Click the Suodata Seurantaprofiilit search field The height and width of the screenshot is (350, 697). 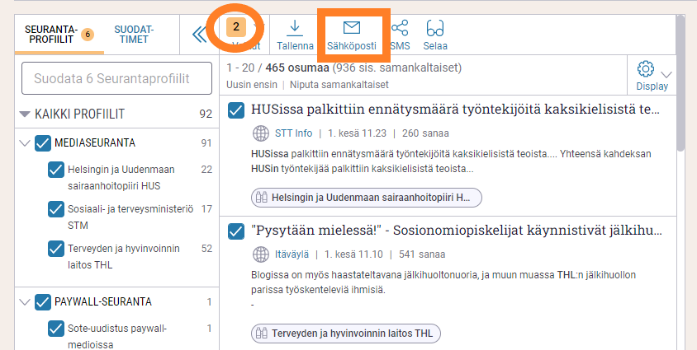[111, 78]
